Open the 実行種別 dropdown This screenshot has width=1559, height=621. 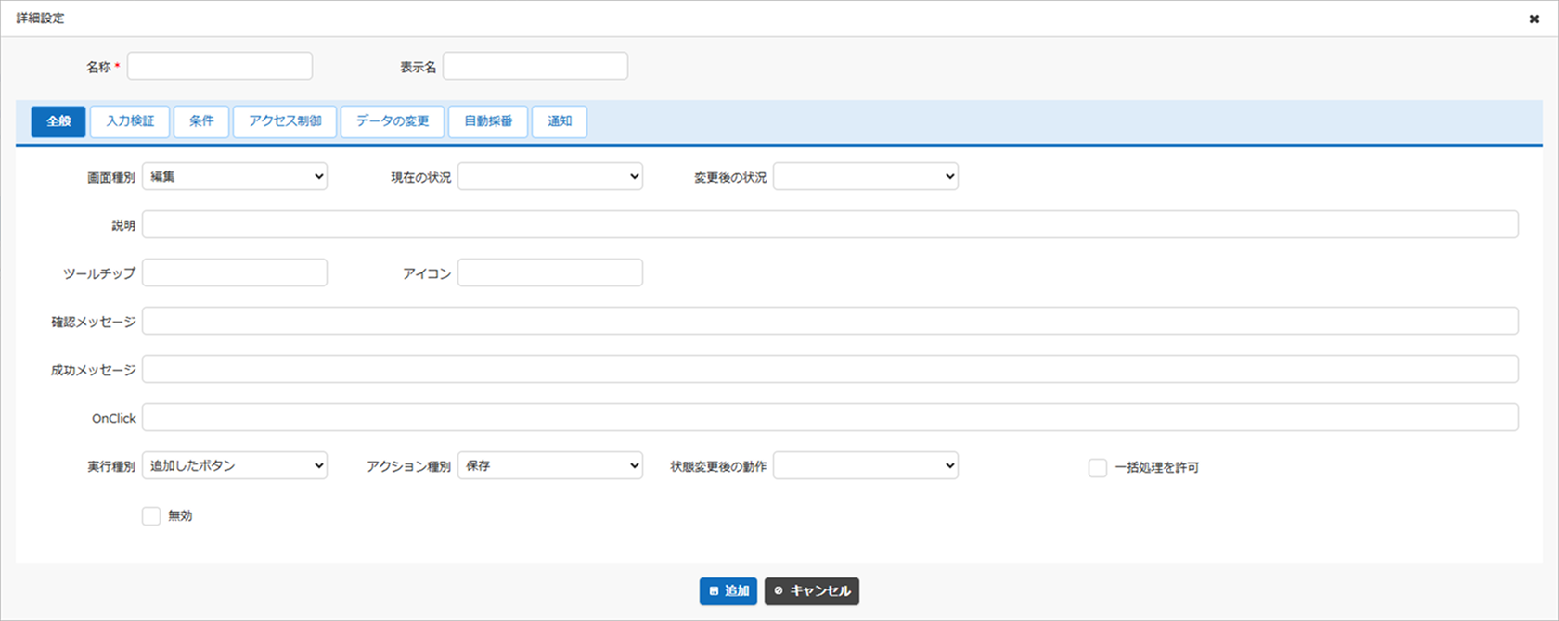[x=235, y=466]
